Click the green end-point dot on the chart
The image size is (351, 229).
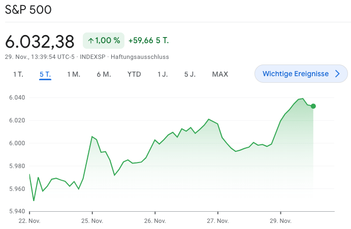(x=313, y=106)
